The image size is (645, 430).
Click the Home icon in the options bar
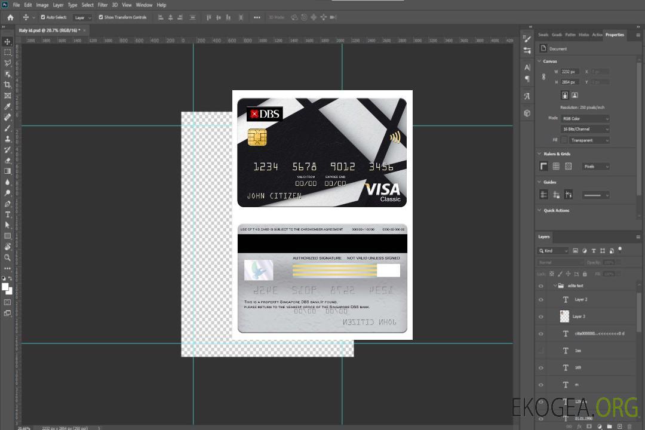pyautogui.click(x=10, y=17)
